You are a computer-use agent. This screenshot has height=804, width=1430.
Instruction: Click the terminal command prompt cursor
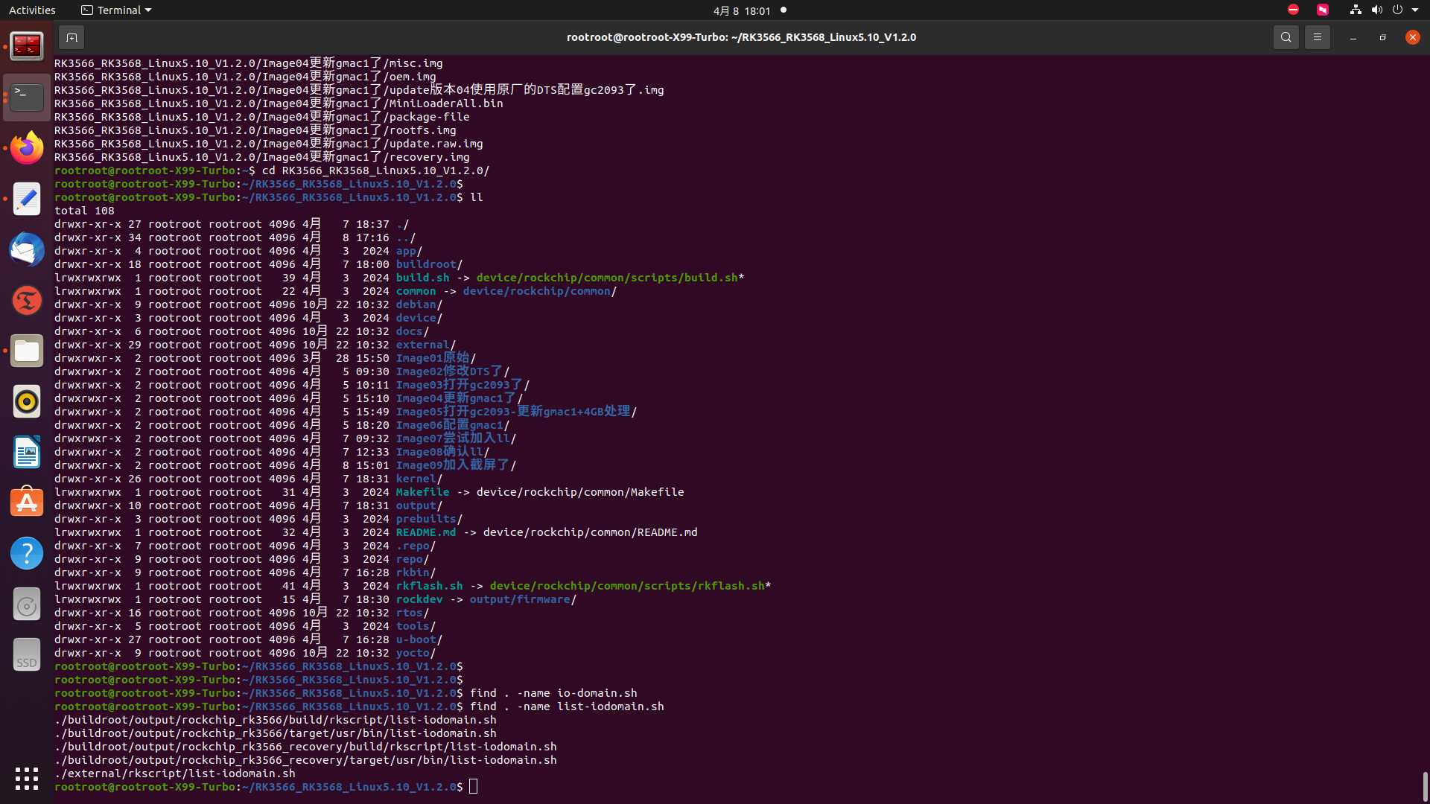point(474,787)
